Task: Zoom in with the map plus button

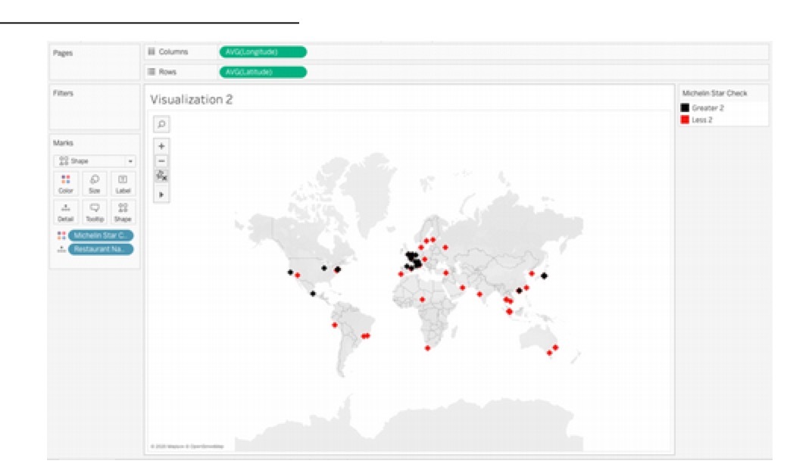Action: (x=161, y=146)
